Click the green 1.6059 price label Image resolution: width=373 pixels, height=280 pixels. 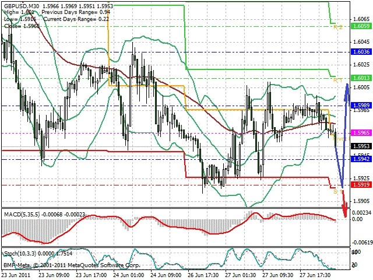tap(361, 26)
